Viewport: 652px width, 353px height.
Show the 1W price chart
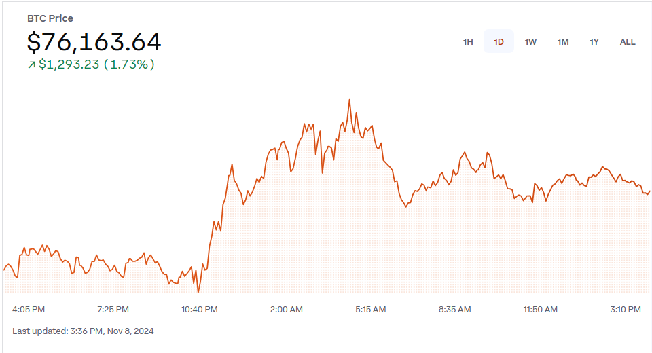coord(530,42)
